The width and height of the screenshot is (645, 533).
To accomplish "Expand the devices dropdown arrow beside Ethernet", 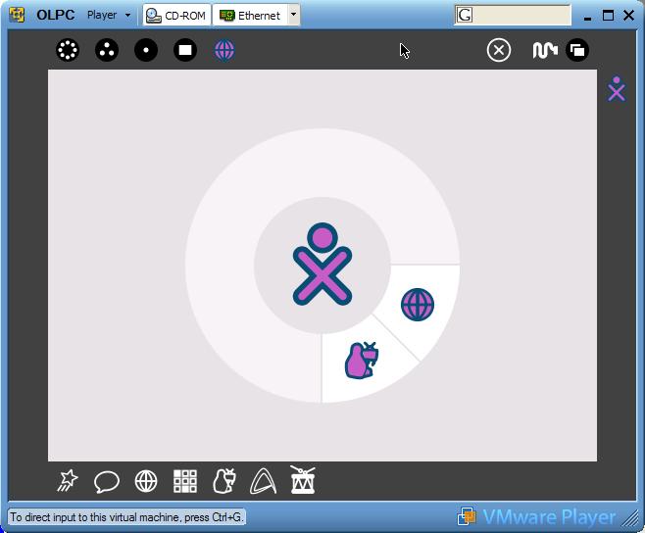I will [x=293, y=15].
